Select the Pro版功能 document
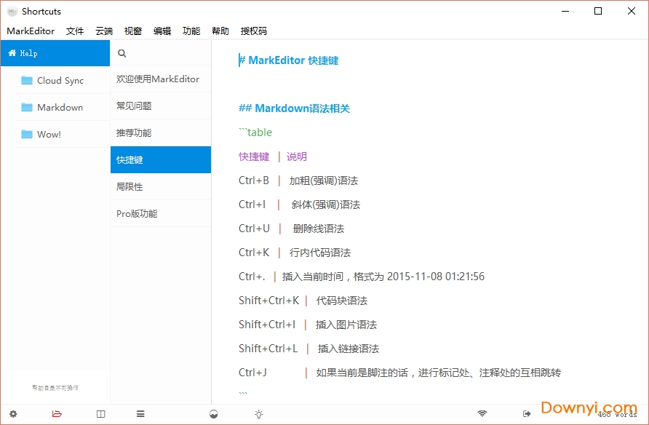649x425 pixels. (x=137, y=214)
